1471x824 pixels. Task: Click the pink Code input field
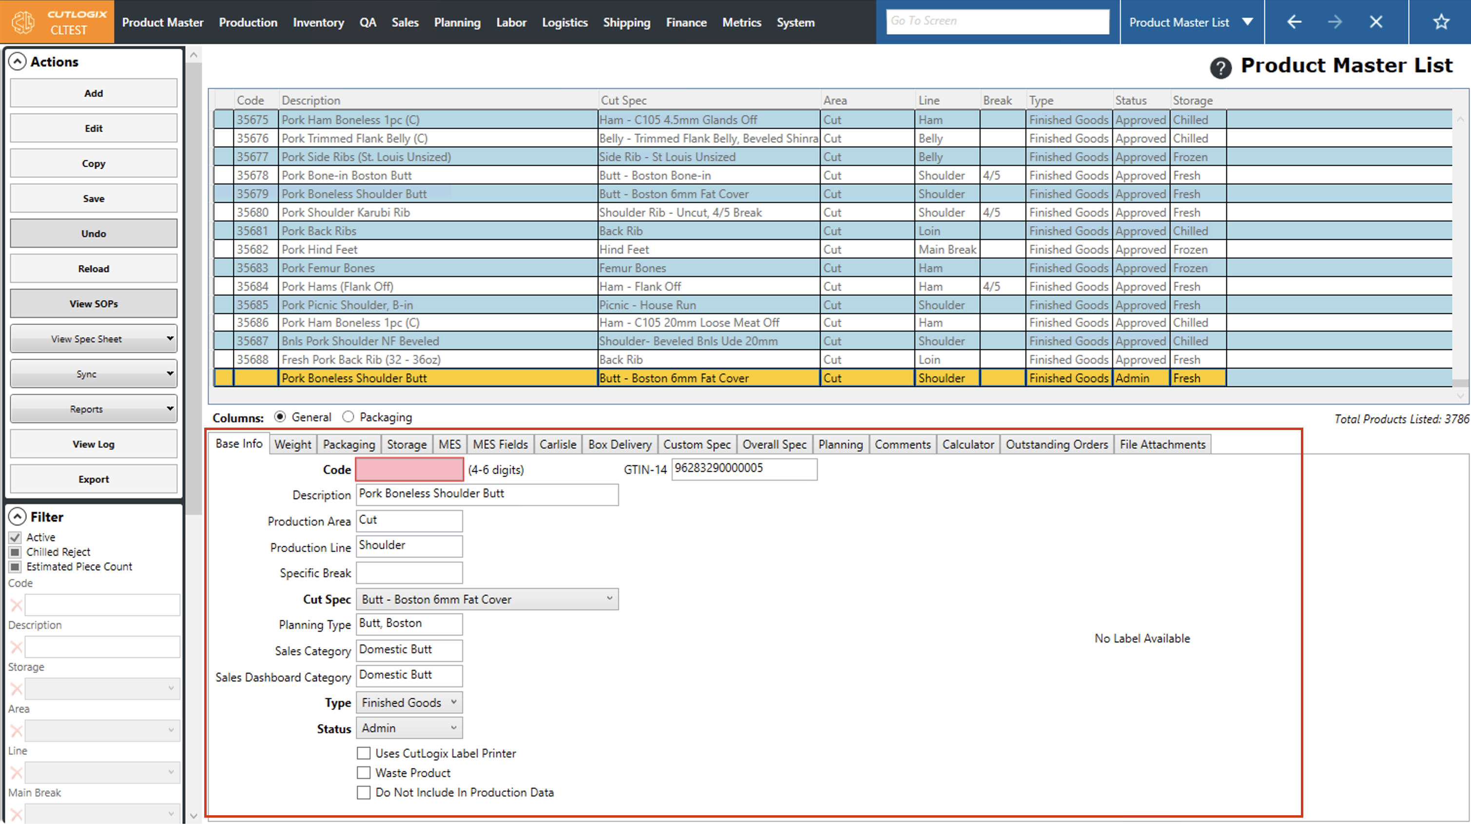(409, 470)
